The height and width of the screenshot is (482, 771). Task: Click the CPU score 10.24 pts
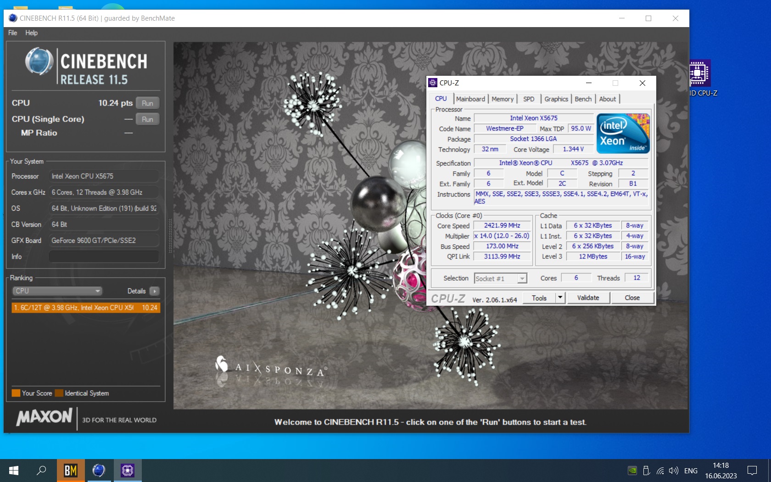click(115, 103)
